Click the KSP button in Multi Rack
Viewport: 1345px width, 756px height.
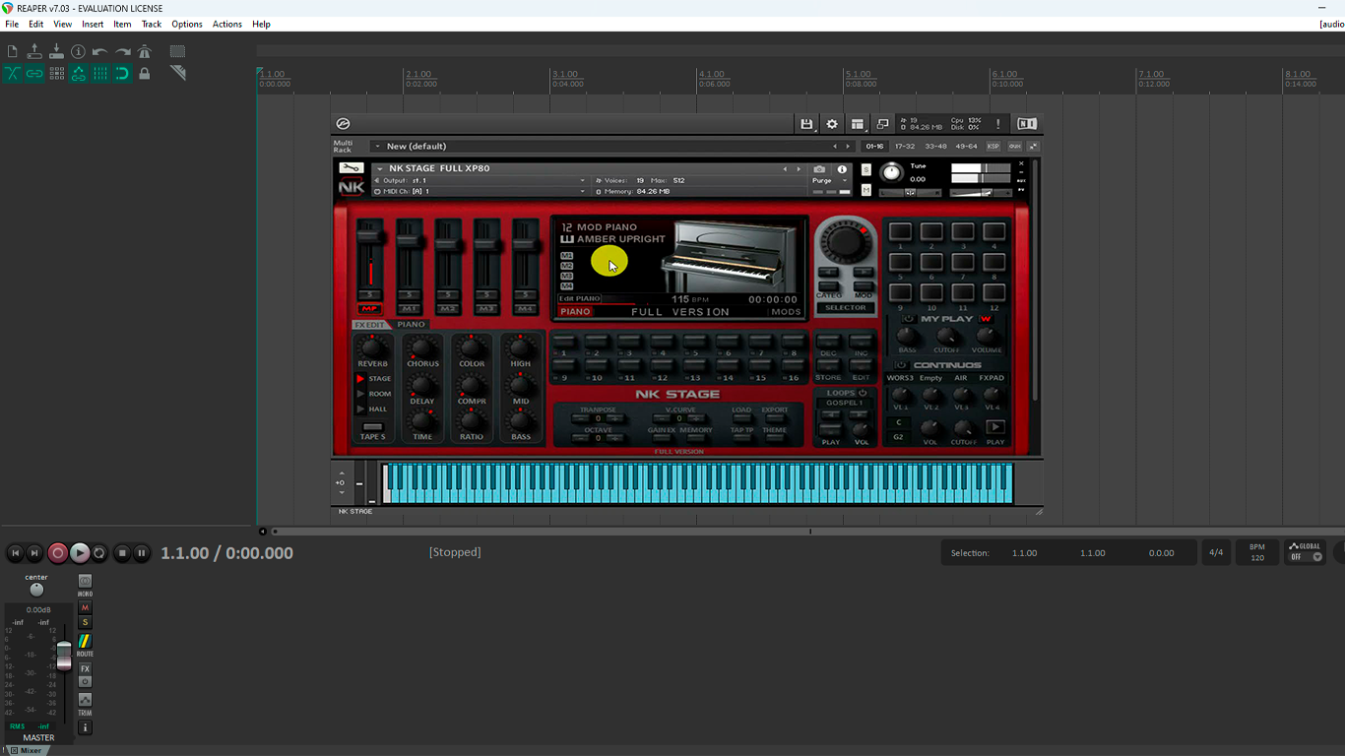click(993, 146)
